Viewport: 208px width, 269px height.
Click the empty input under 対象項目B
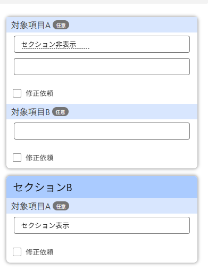click(x=102, y=131)
